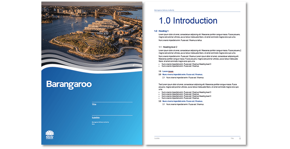Click the Subtitle placeholder on the cover page
290x149 pixels.
(x=96, y=118)
